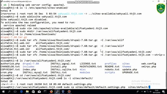This screenshot has width=167, height=94.
Task: Click 'default.settings.php' in ls -l output
Action: [x=77, y=84]
